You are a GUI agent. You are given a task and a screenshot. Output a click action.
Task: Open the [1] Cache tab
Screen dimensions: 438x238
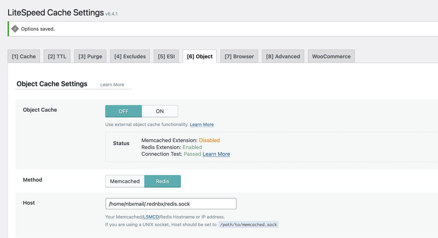(x=24, y=56)
